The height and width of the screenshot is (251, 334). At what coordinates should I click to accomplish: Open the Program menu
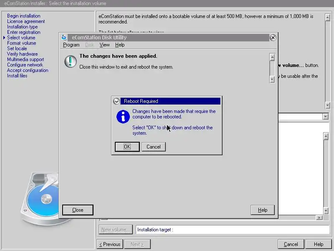pos(71,45)
